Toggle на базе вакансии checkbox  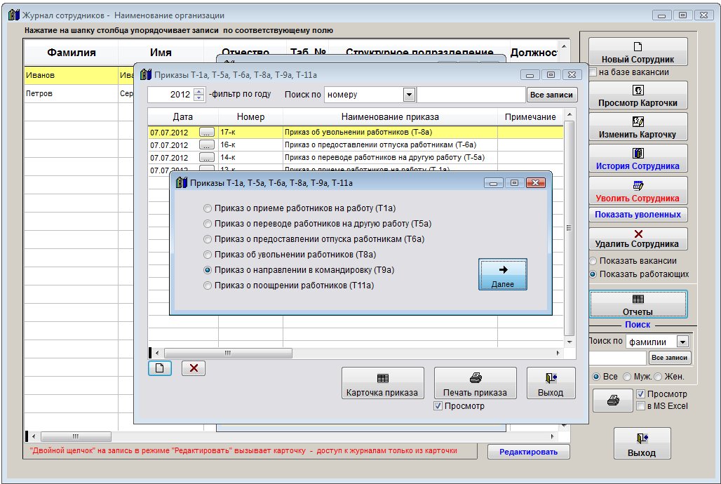click(x=593, y=72)
